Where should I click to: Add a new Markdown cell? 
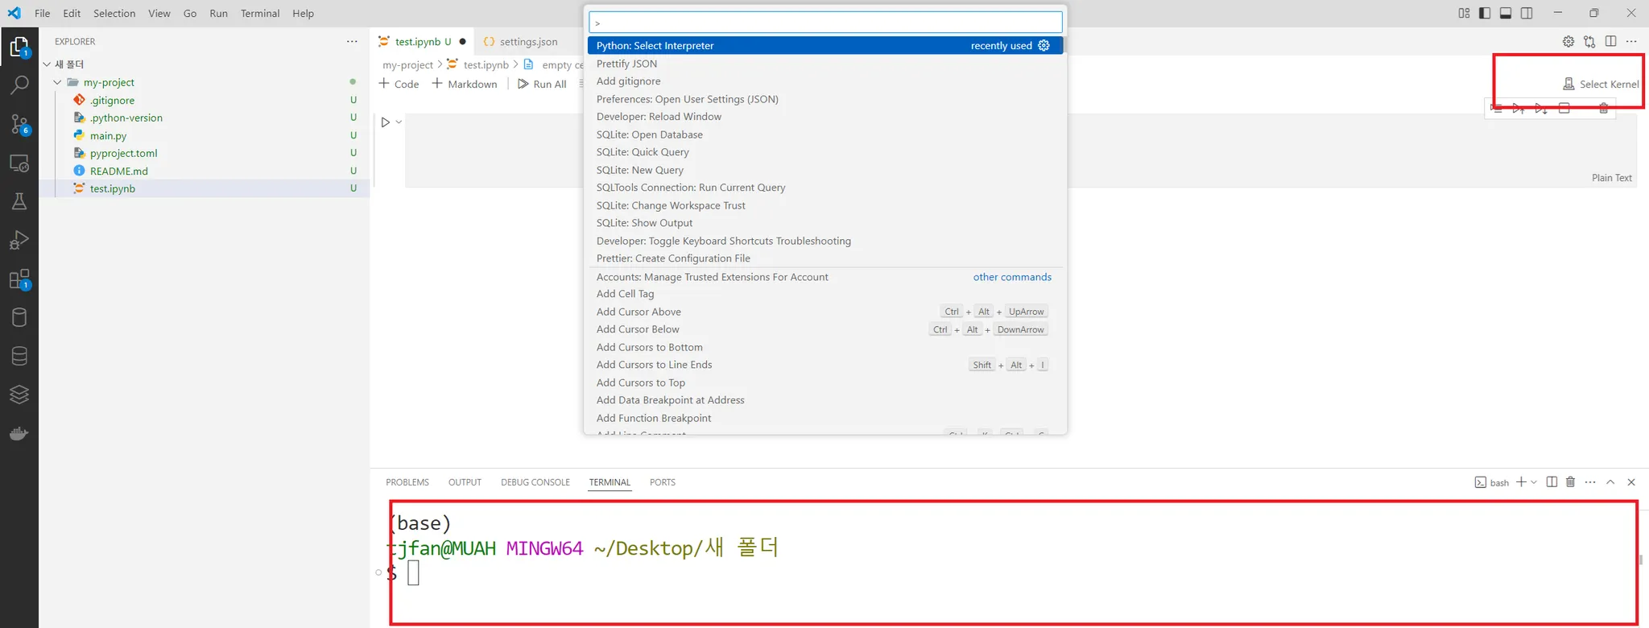[x=465, y=84]
